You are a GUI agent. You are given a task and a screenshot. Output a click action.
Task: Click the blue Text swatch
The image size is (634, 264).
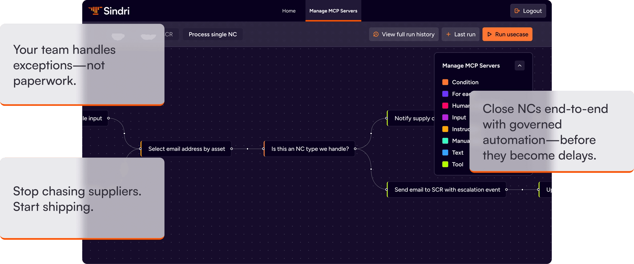click(445, 153)
